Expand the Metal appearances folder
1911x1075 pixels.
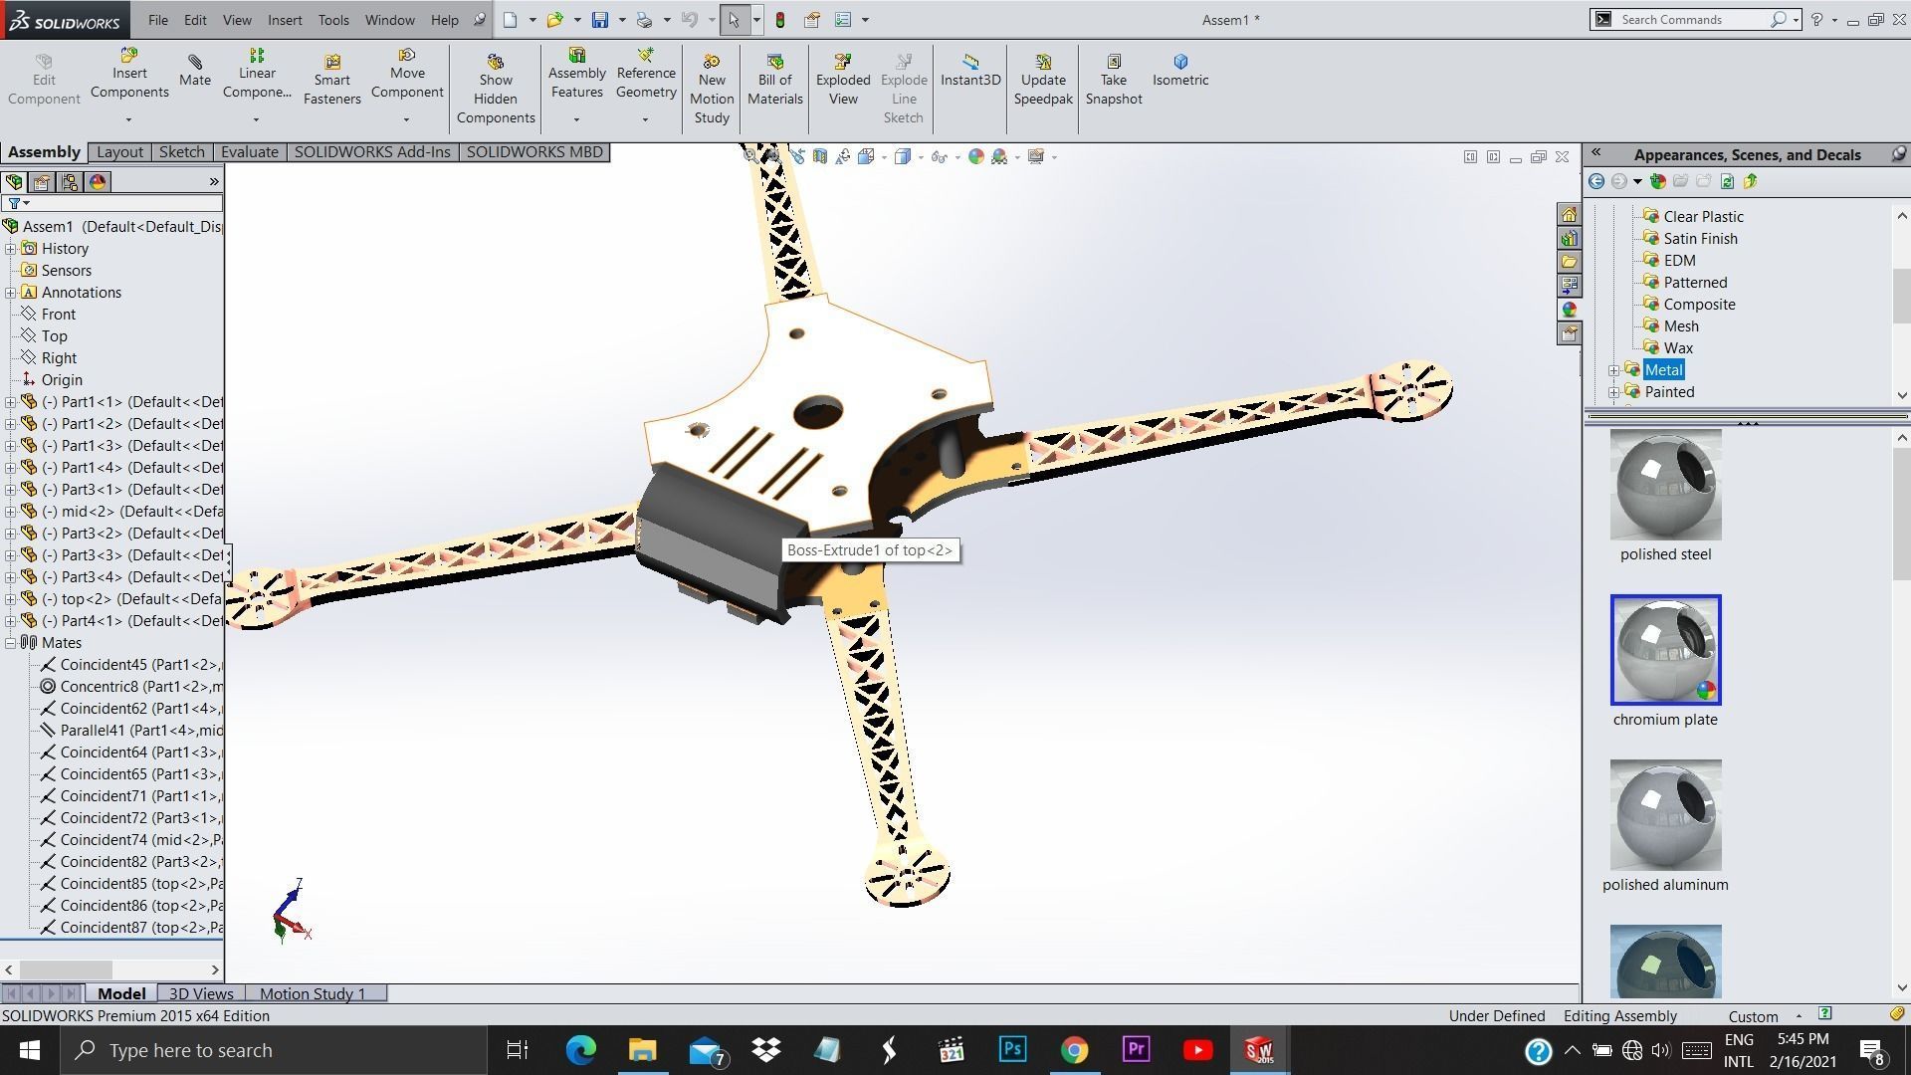(x=1613, y=370)
